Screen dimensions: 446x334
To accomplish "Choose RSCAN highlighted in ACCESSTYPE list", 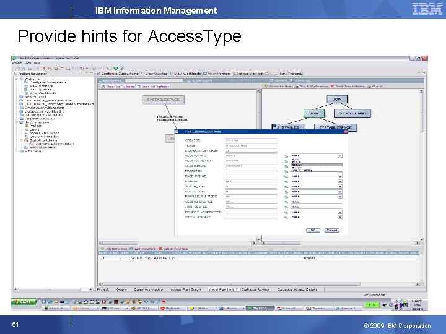I will [x=317, y=165].
